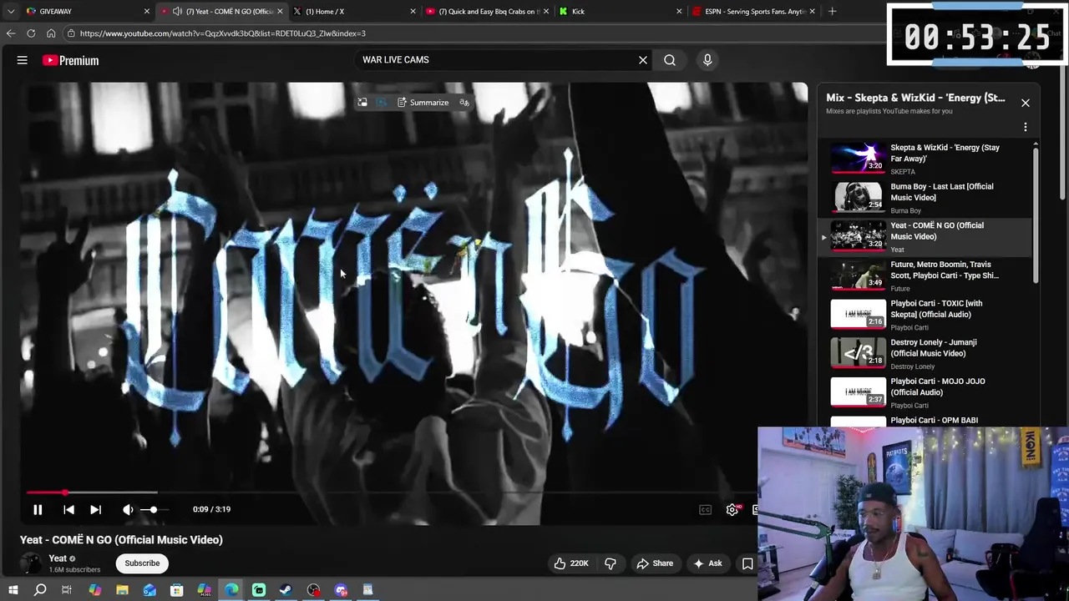Viewport: 1069px width, 601px height.
Task: Click the Summarize button over the video
Action: [x=423, y=103]
